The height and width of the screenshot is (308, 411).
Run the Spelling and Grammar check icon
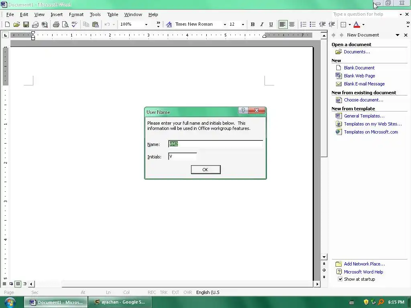coord(74,24)
